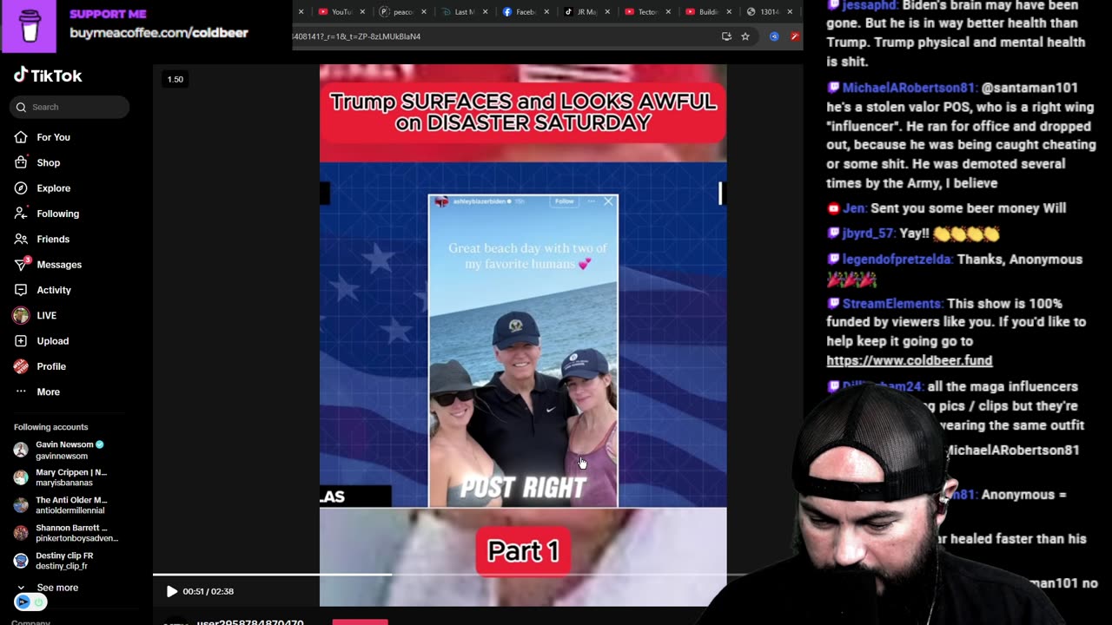
Task: Click the legendofpretzelda chat username
Action: (897, 260)
